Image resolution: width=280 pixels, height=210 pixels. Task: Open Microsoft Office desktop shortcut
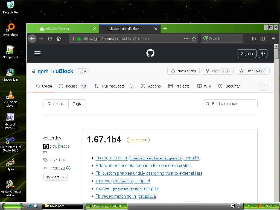10,121
